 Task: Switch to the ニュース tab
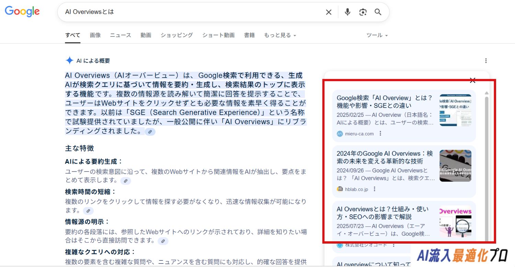121,35
